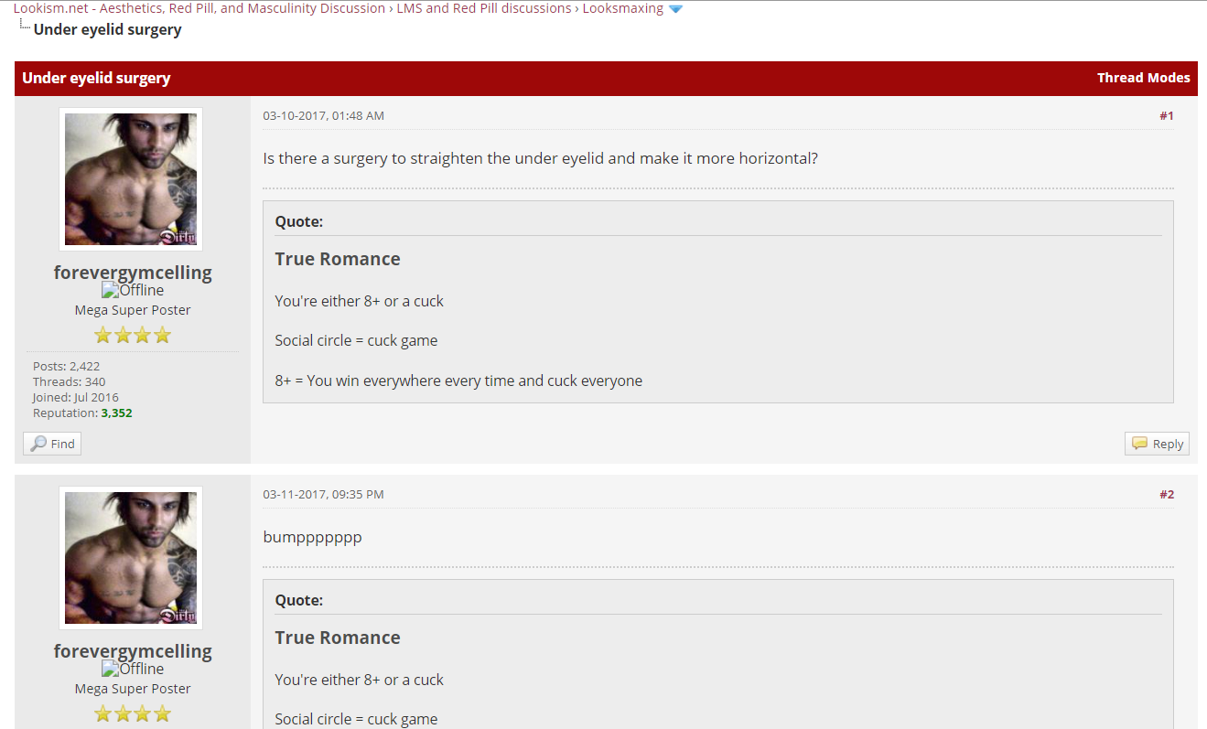Open Lookism.net forum home breadcrumb link
Viewport: 1207px width, 729px height.
199,8
